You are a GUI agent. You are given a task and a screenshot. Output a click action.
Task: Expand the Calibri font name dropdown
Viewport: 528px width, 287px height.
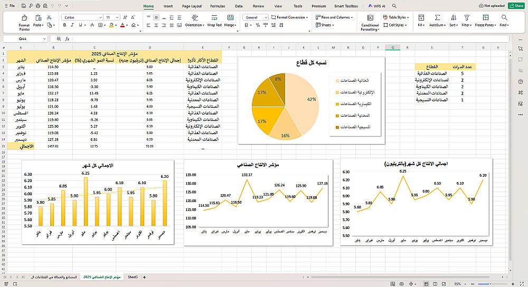coord(101,17)
